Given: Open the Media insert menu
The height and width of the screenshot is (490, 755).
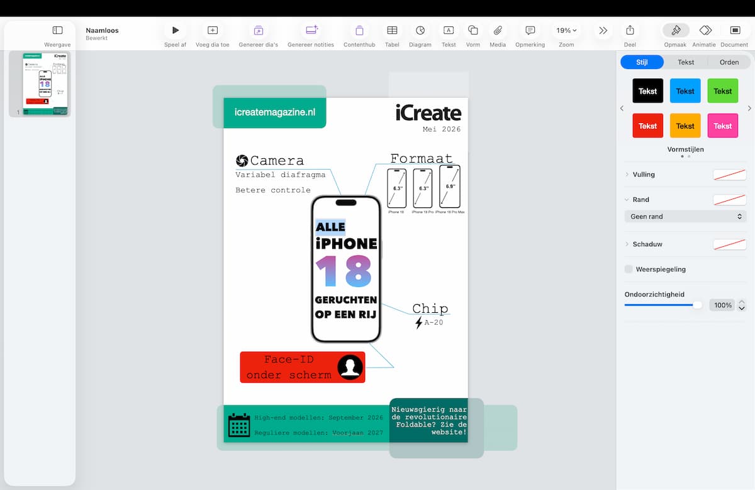Looking at the screenshot, I should pyautogui.click(x=498, y=30).
